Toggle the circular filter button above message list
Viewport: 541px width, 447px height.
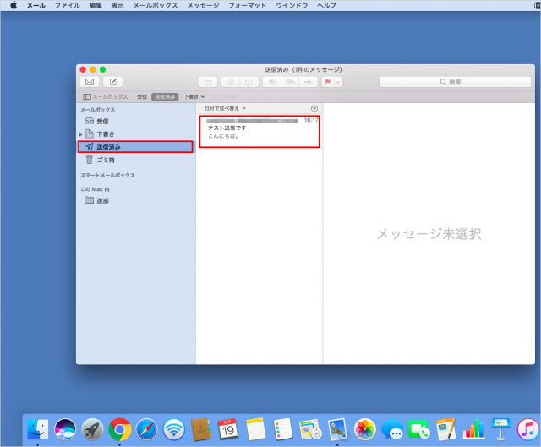[x=314, y=108]
